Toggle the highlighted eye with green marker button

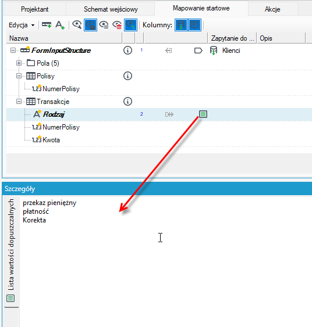(x=130, y=25)
